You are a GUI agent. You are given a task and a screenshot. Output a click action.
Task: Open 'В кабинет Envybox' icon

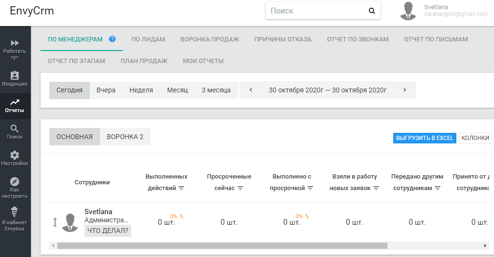coord(15,211)
